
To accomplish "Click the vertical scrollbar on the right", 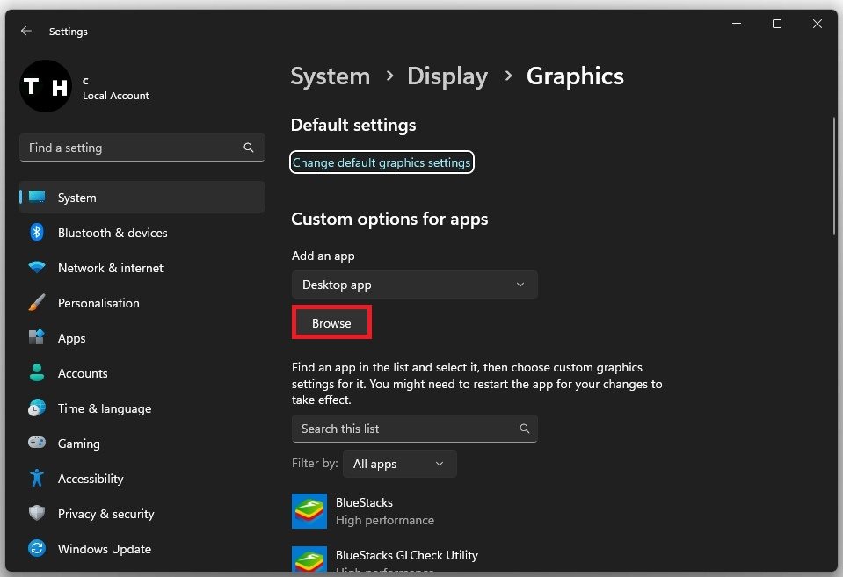I will coord(833,176).
